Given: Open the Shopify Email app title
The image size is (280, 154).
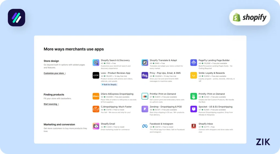Looking at the screenshot, I should click(108, 124).
